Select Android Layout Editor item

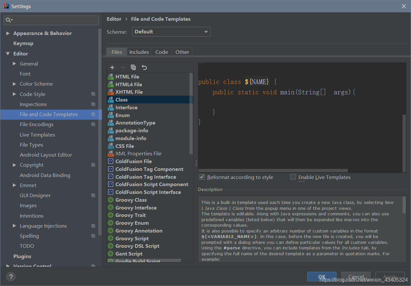point(46,155)
